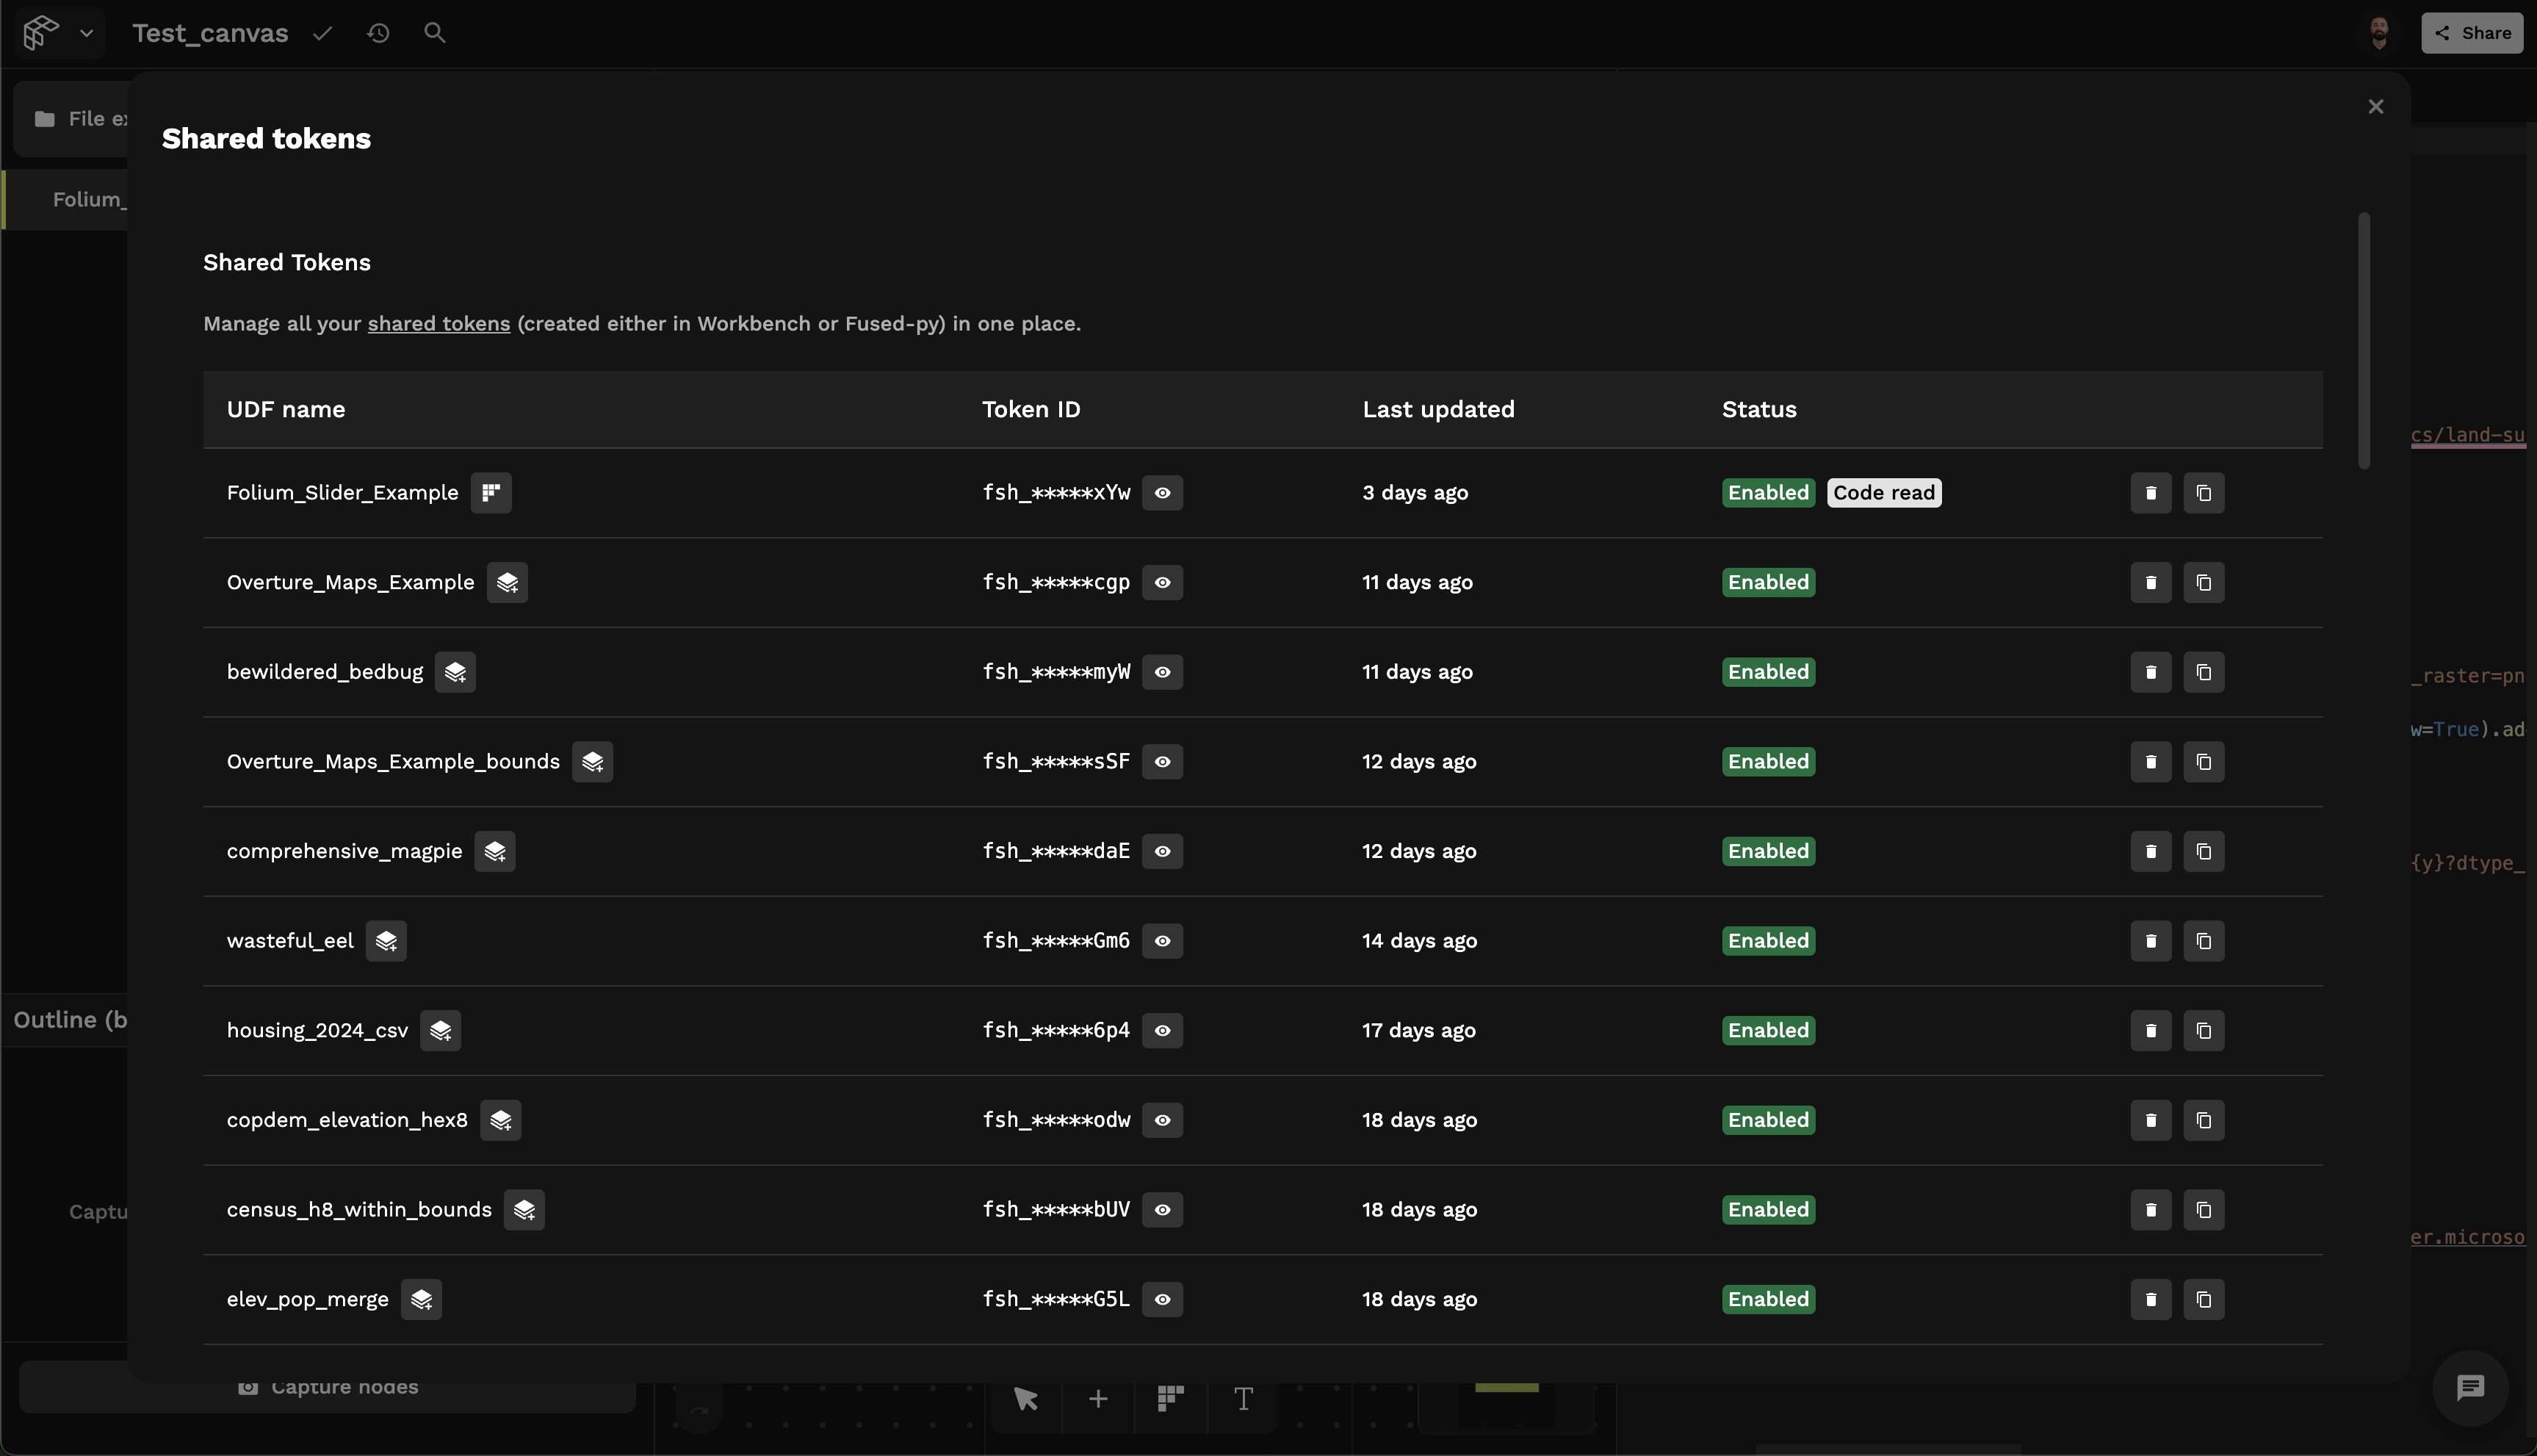Delete the Folium_Slider_Example token
The width and height of the screenshot is (2537, 1456).
point(2150,493)
